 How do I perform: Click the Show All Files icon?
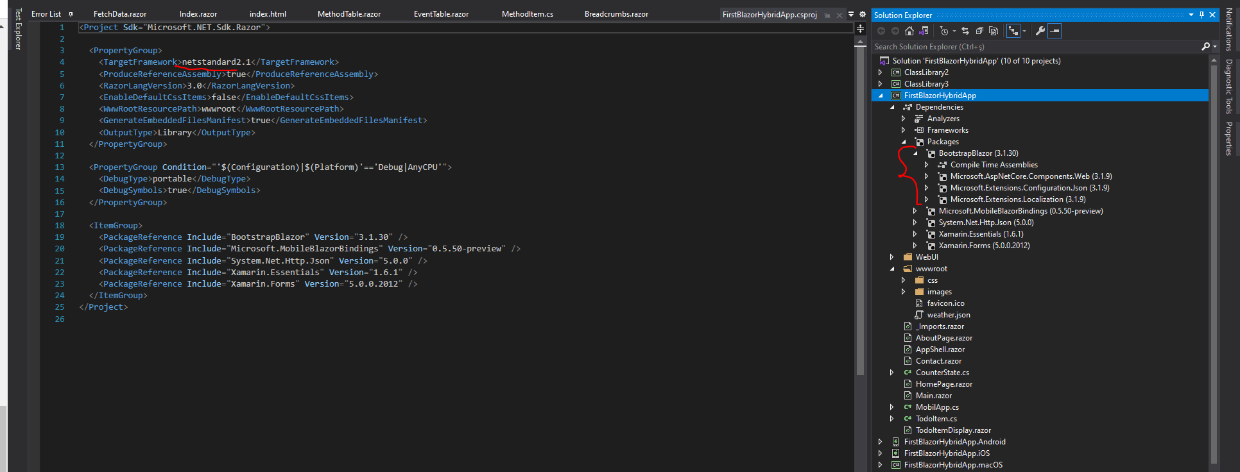pos(994,31)
